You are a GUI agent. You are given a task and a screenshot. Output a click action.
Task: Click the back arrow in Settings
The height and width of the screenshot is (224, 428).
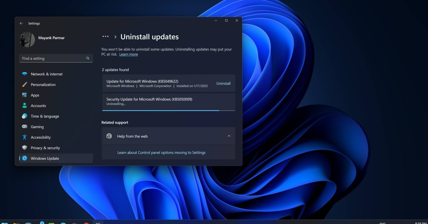coord(21,23)
